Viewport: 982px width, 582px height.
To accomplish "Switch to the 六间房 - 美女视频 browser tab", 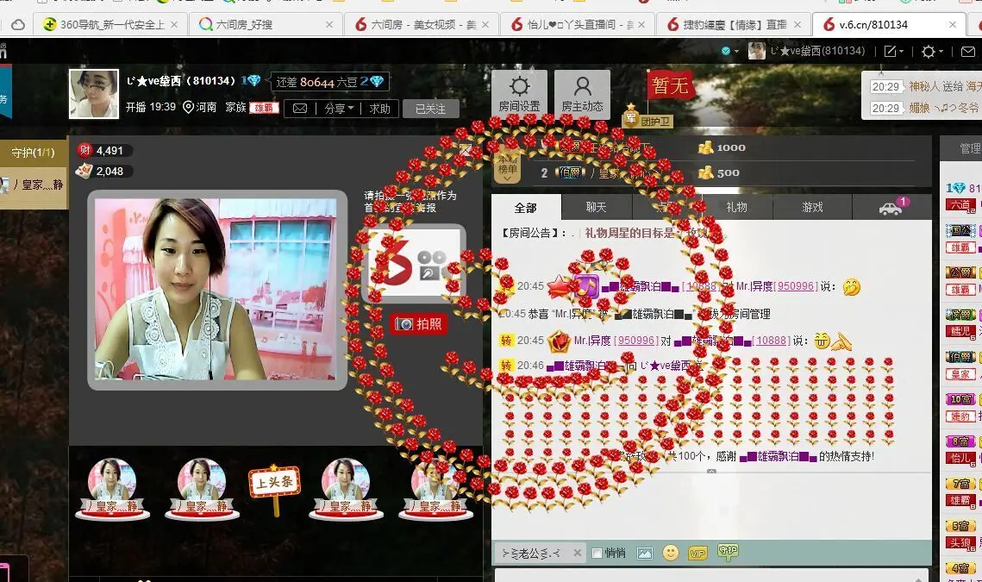I will click(x=421, y=24).
